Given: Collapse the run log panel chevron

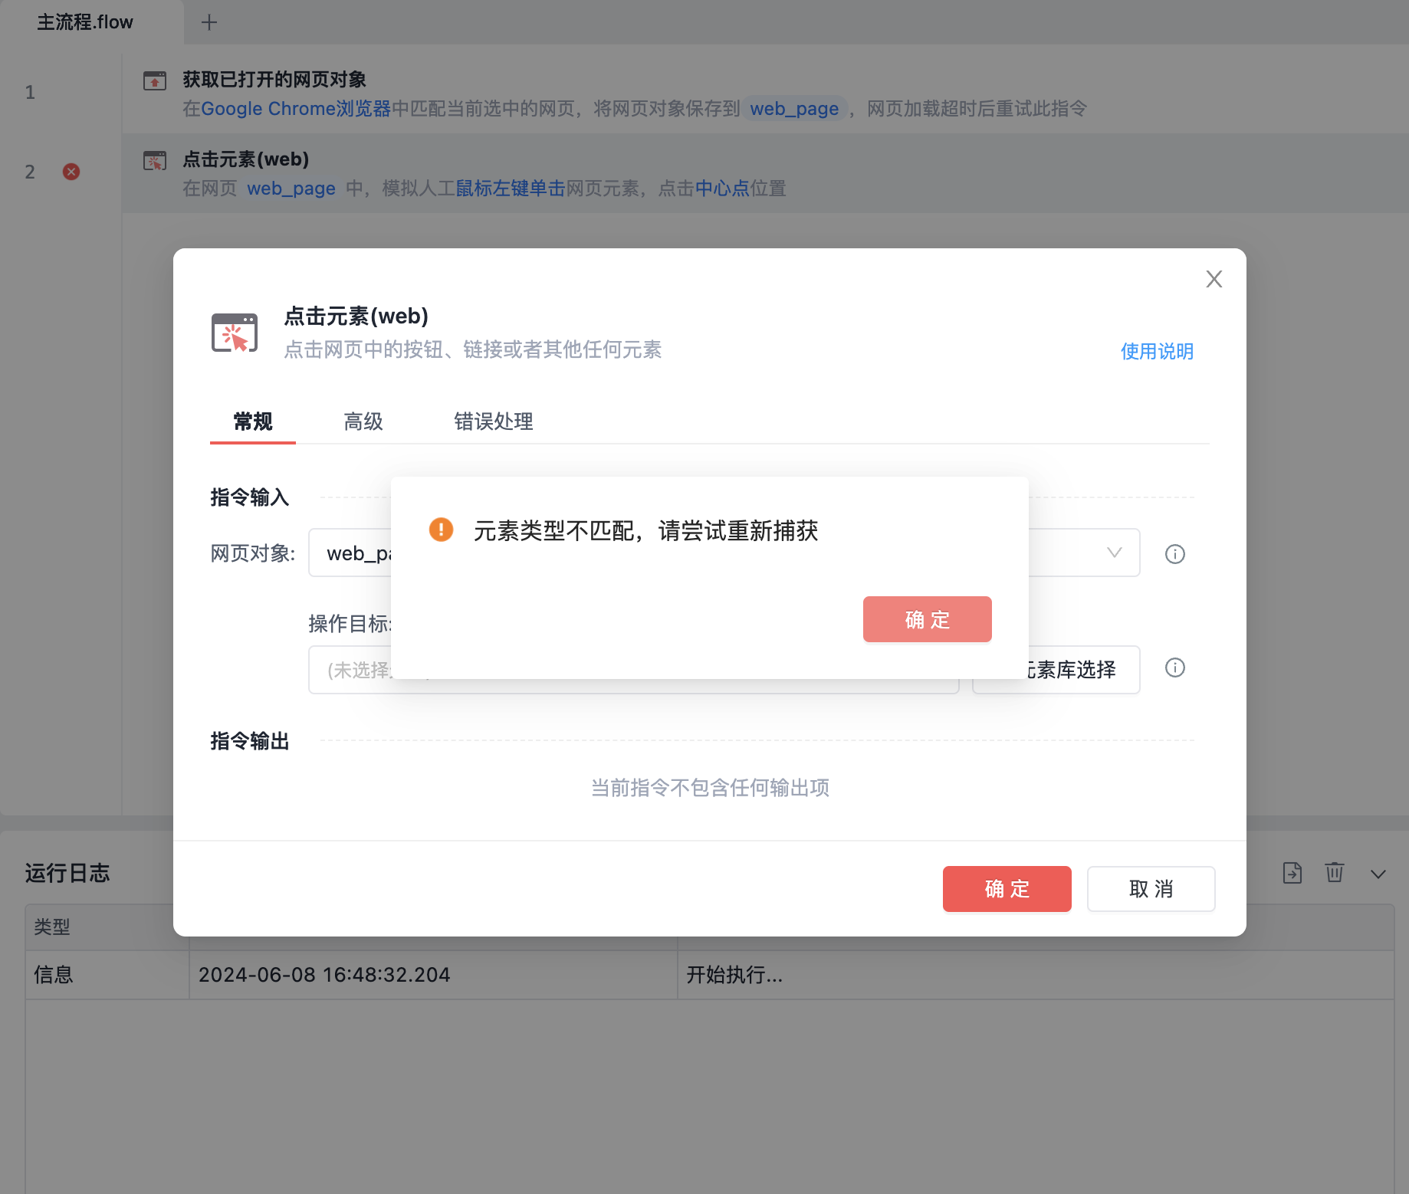Looking at the screenshot, I should (x=1378, y=874).
